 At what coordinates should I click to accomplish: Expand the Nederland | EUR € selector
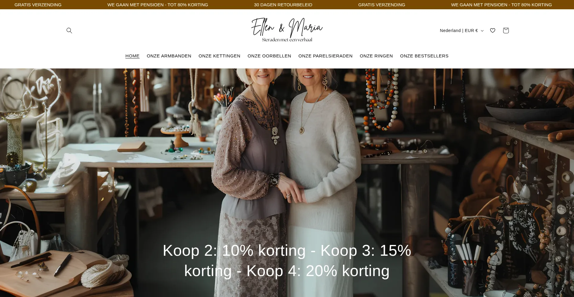coord(462,31)
